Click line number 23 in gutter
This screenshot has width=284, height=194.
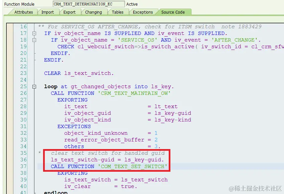pyautogui.click(x=23, y=73)
